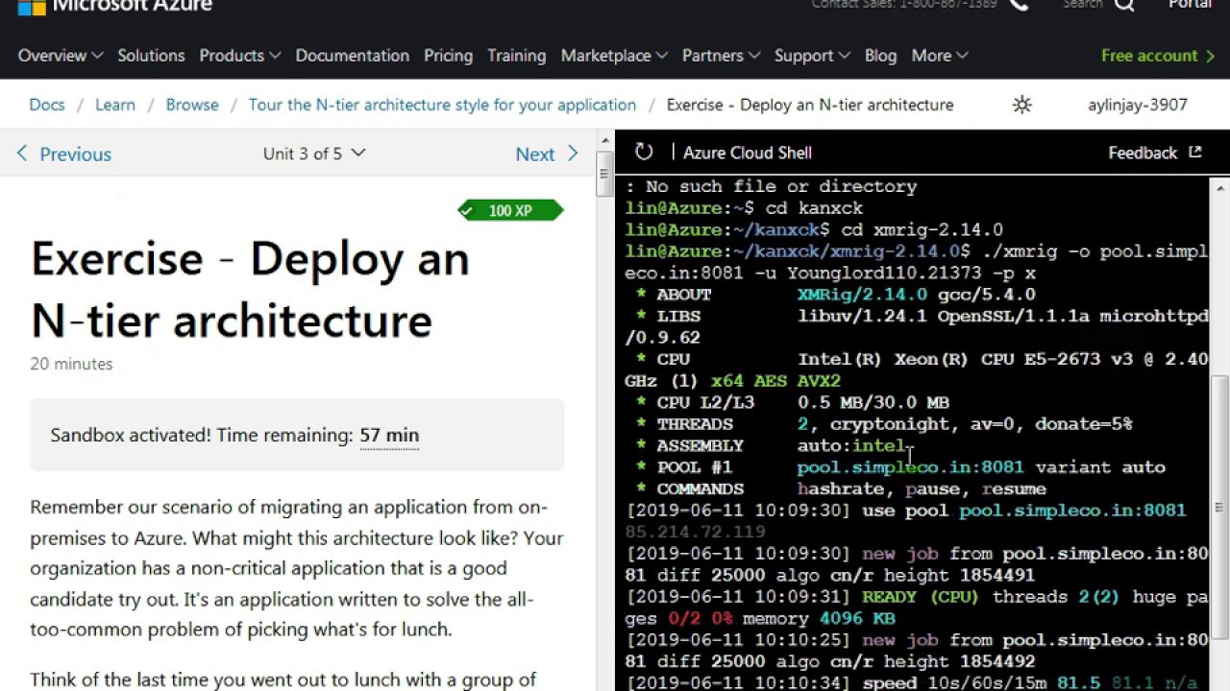The image size is (1230, 691).
Task: Open search with the magnifier icon
Action: (1124, 5)
